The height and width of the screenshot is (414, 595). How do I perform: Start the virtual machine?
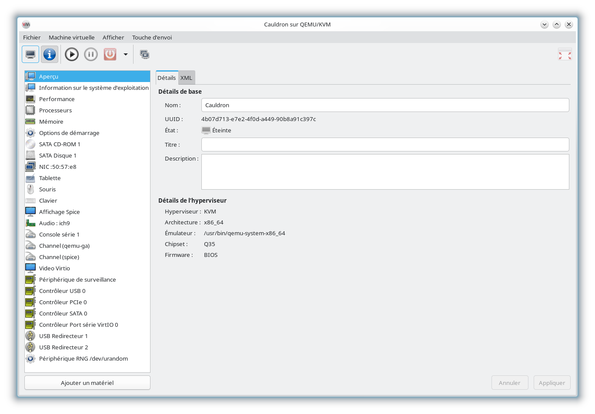pos(72,54)
